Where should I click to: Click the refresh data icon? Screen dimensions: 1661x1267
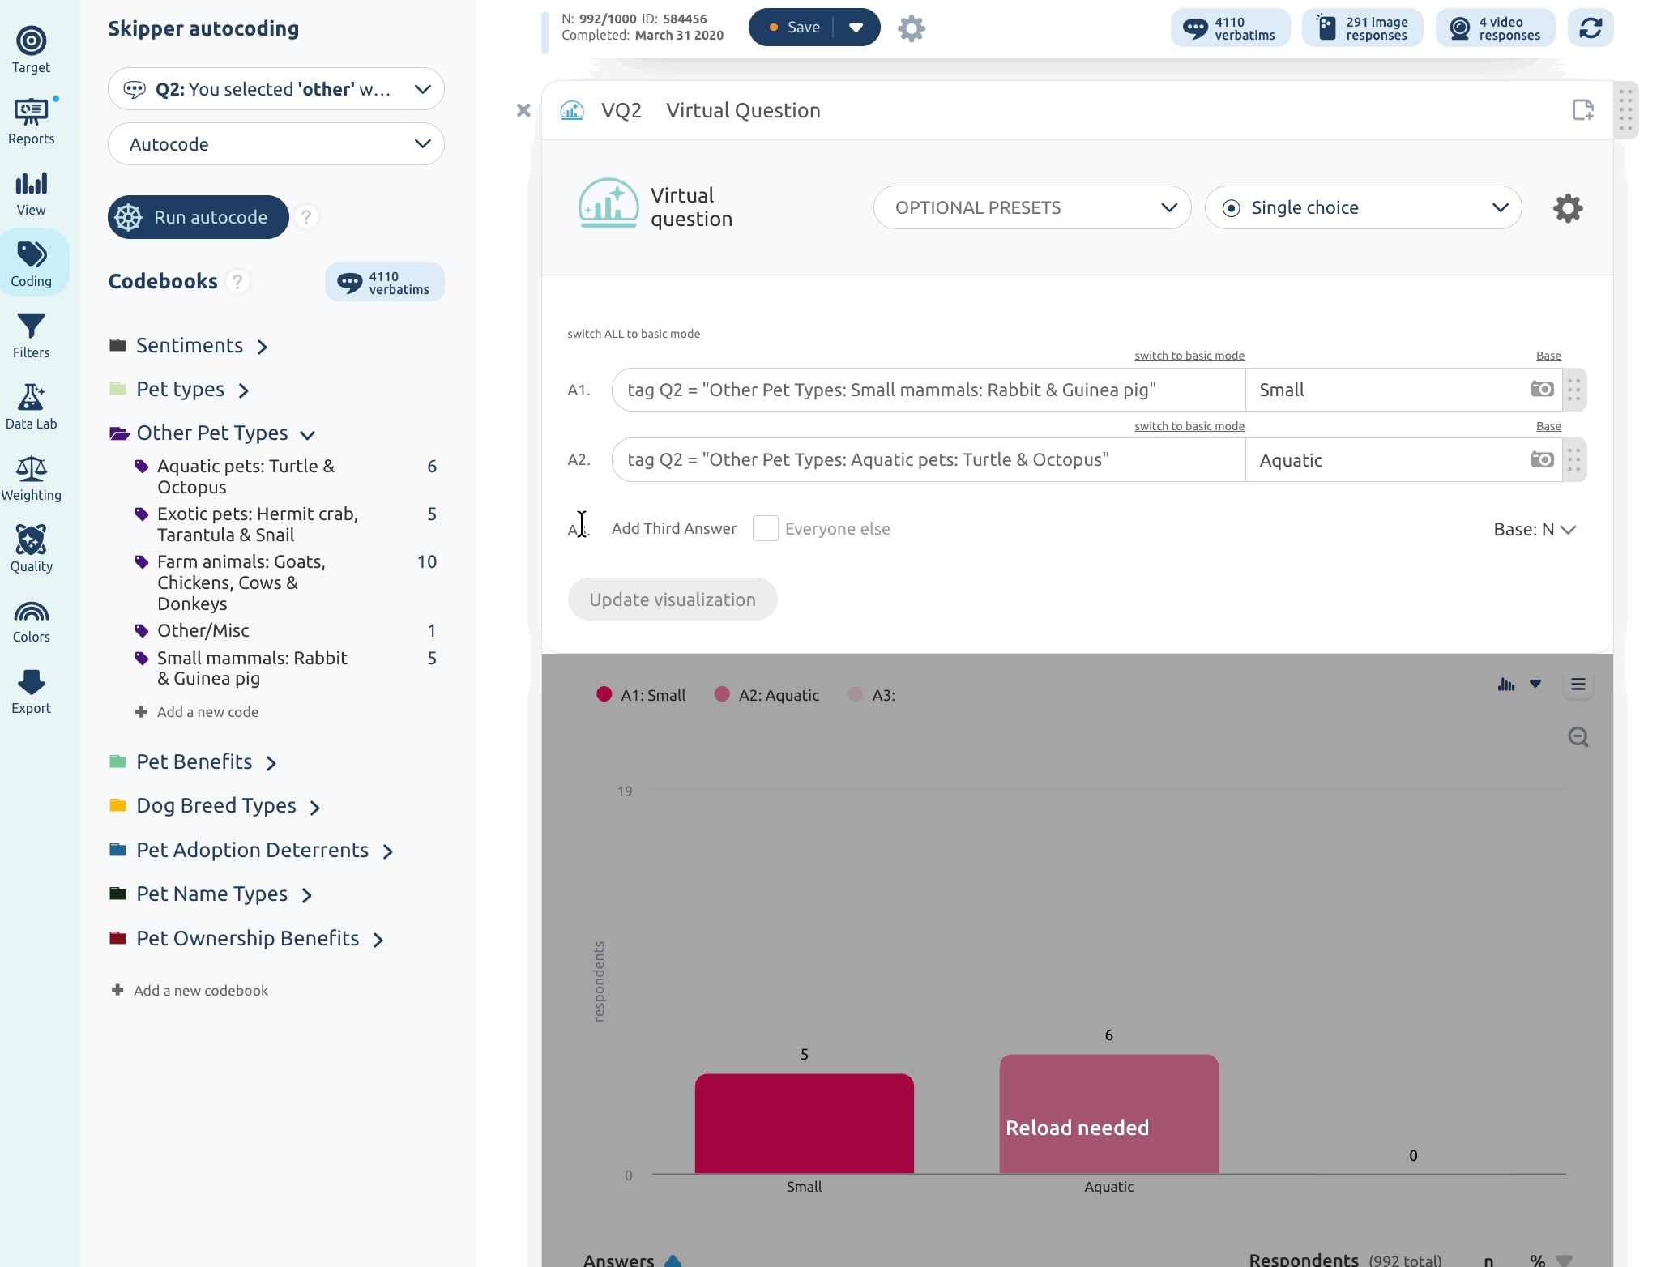tap(1591, 28)
